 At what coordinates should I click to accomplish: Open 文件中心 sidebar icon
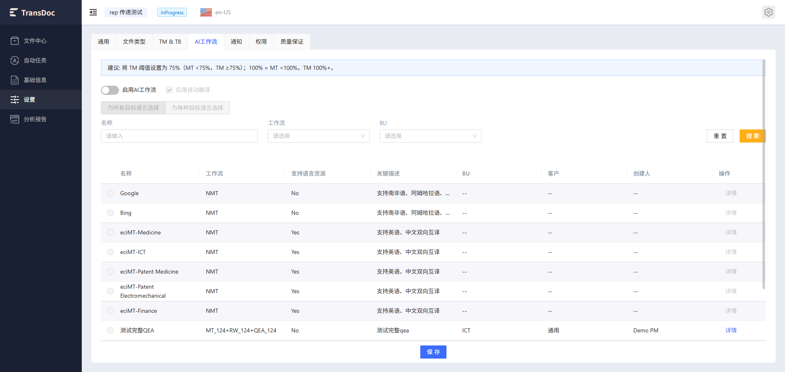15,41
